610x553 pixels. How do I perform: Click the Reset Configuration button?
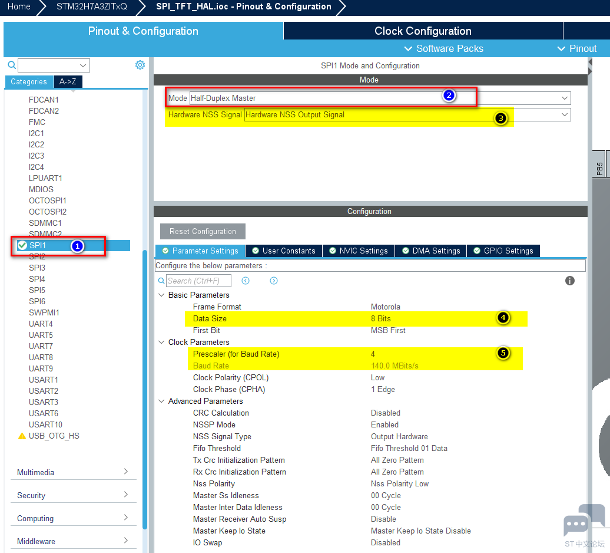203,231
